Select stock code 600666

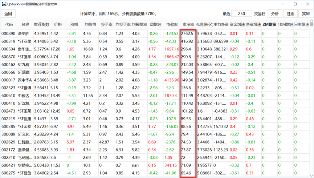(x=8, y=72)
